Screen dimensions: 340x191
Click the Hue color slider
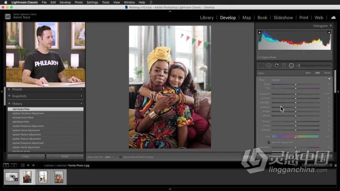(x=296, y=136)
